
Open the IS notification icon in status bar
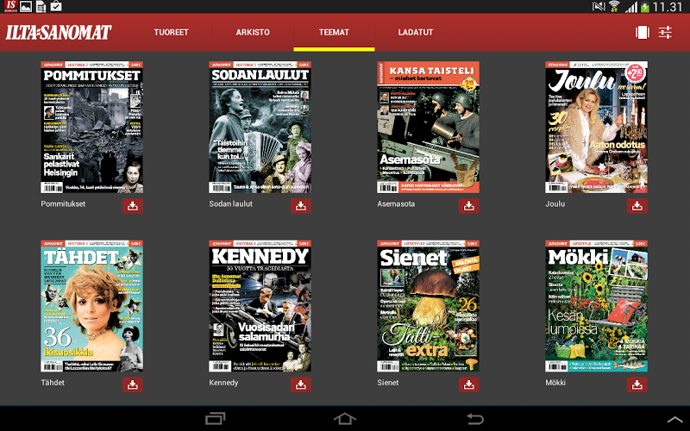pos(9,6)
